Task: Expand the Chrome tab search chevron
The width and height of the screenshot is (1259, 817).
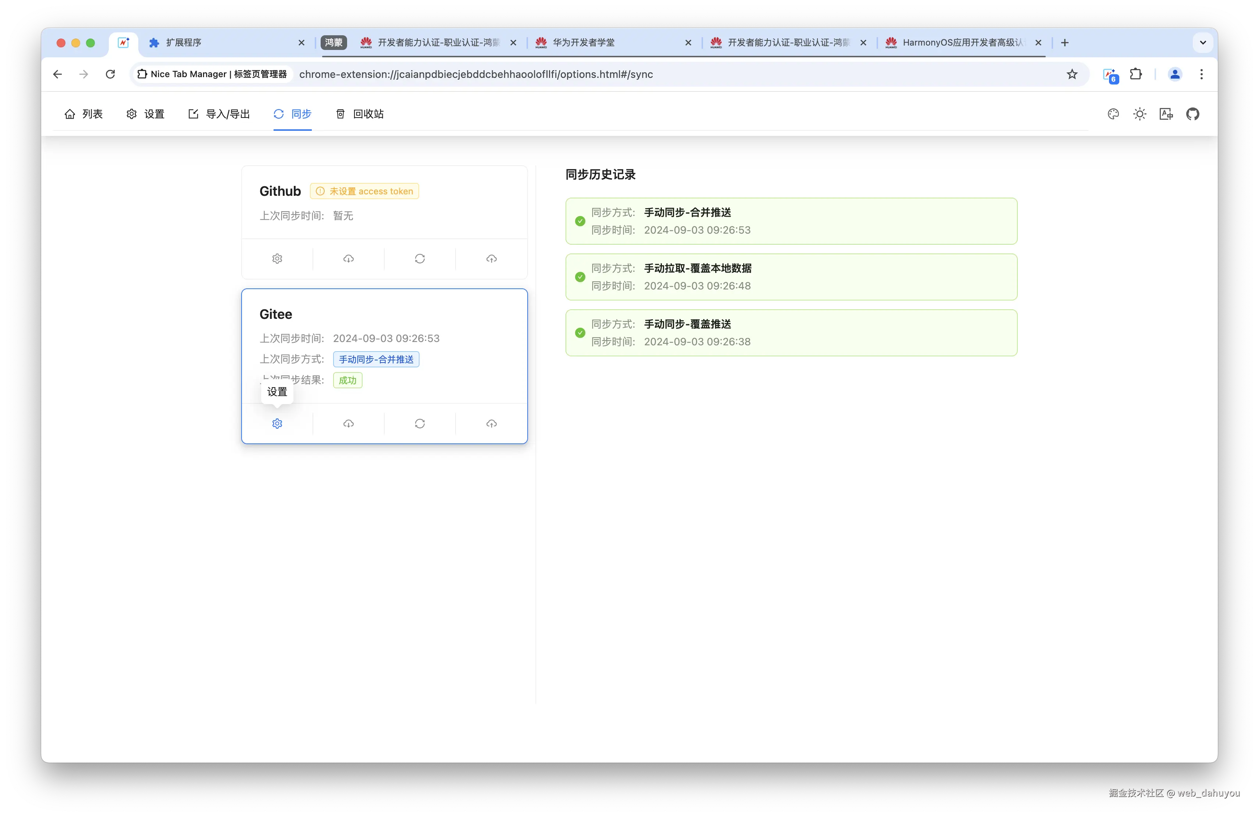Action: [x=1202, y=43]
